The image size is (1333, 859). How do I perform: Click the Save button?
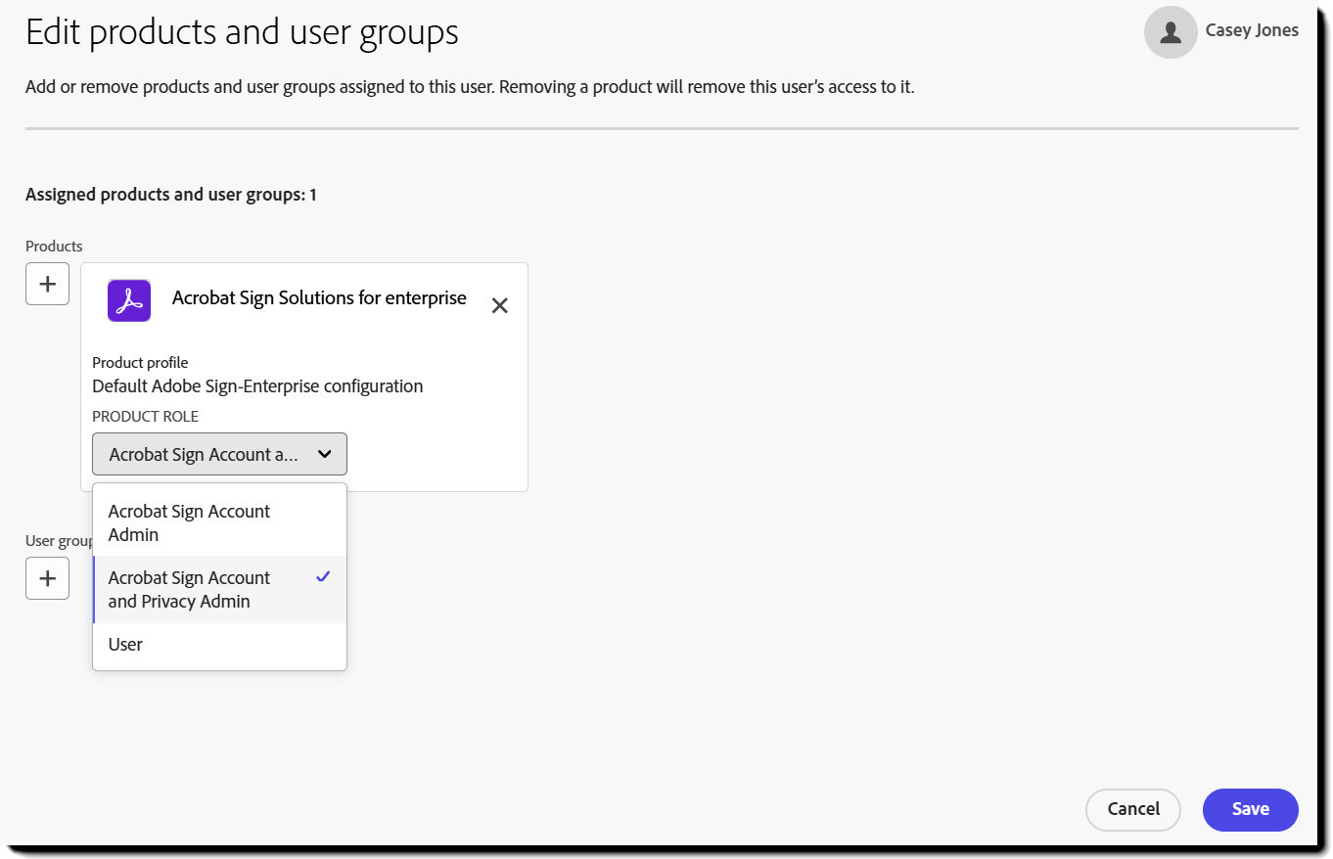point(1250,809)
